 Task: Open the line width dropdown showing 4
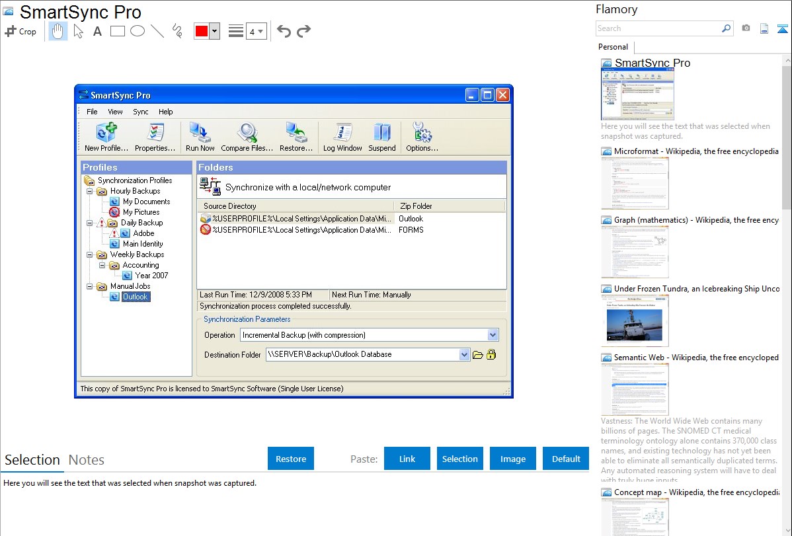tap(257, 32)
